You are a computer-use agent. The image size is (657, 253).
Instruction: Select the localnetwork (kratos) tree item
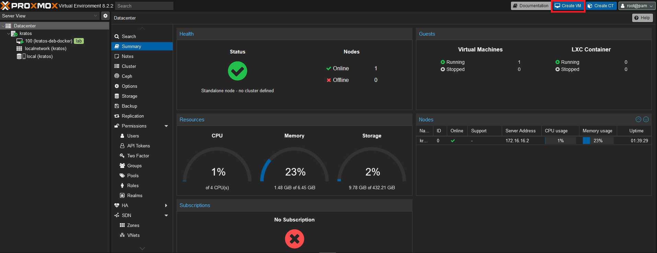[55, 49]
